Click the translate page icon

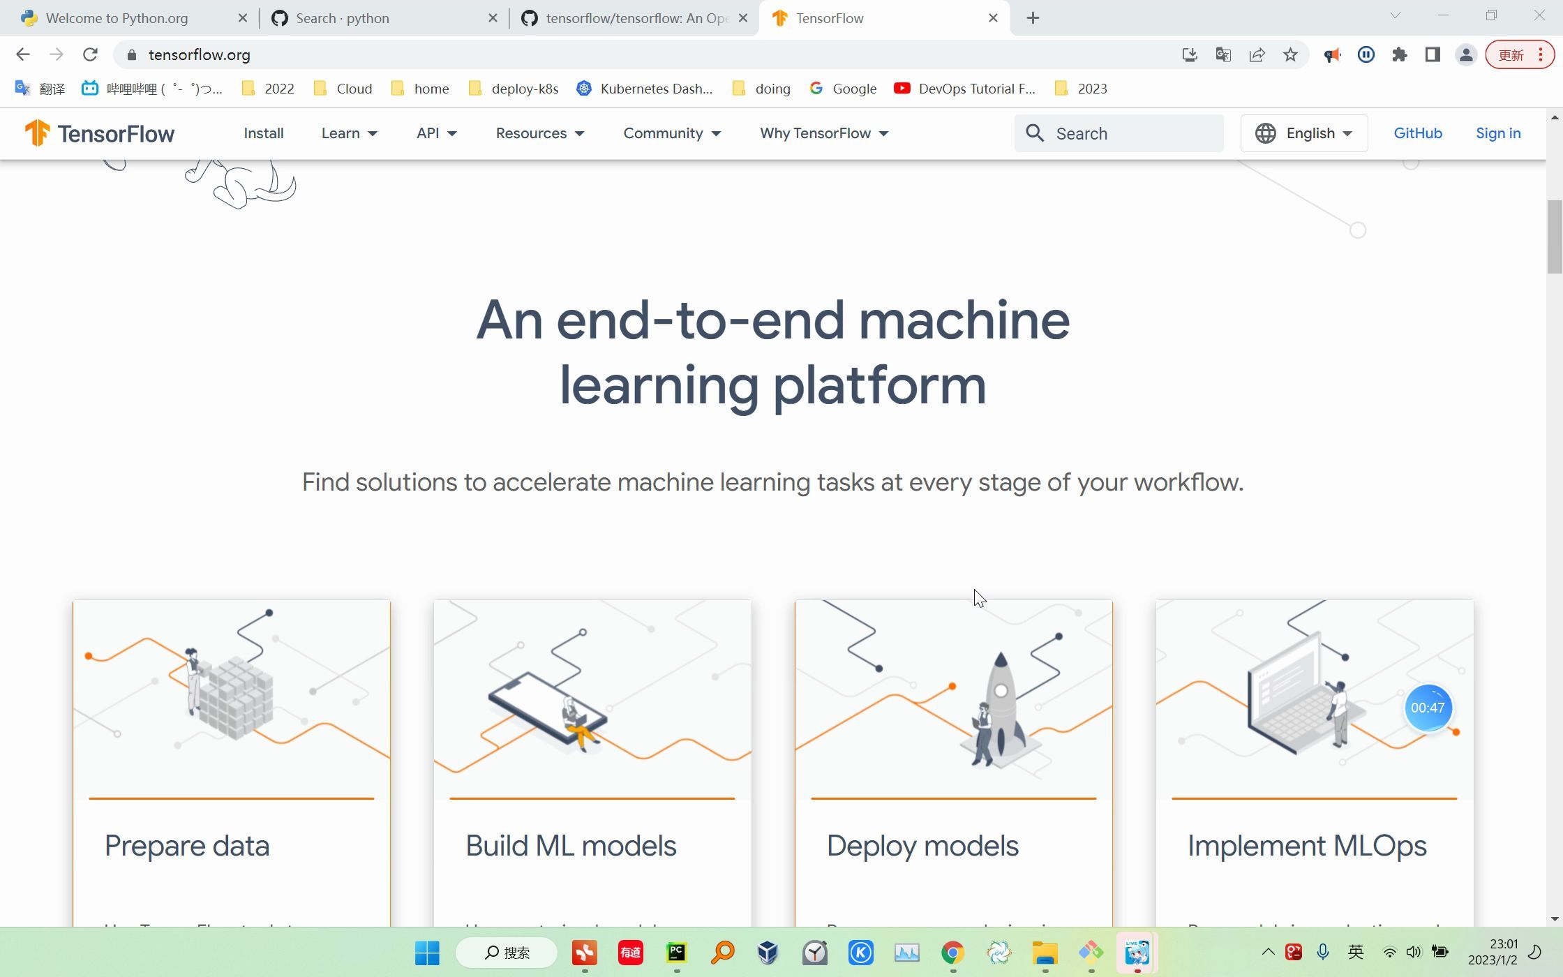[x=1223, y=54]
